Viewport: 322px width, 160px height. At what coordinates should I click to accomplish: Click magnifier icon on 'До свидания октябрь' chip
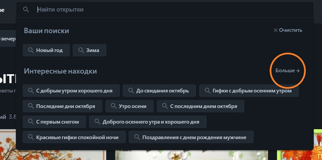click(x=131, y=90)
